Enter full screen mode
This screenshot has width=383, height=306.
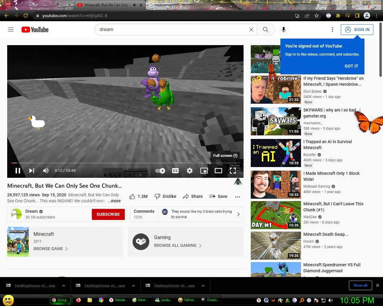232,171
